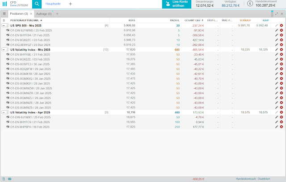
Task: Edit position O1-DV-8HYFBE
Action: click(277, 54)
